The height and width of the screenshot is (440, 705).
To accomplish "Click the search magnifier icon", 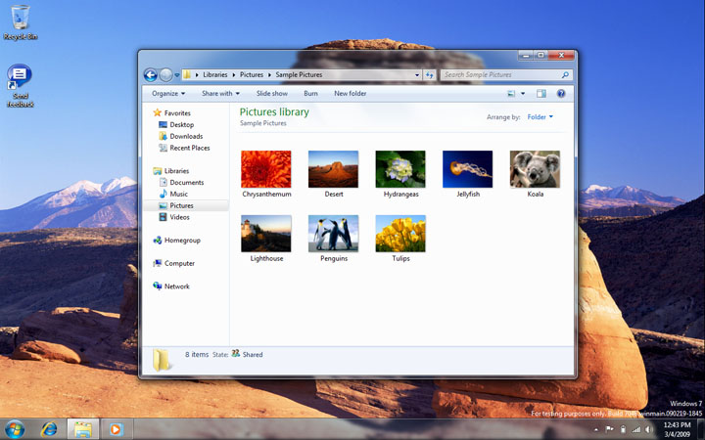I will tap(566, 75).
